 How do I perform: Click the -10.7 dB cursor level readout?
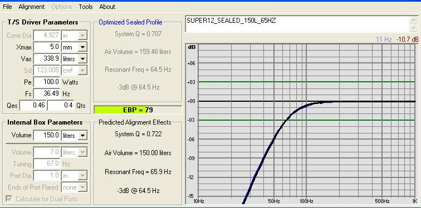pyautogui.click(x=407, y=39)
